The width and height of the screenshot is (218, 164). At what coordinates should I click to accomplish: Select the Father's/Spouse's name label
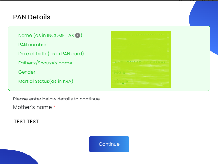(x=45, y=63)
